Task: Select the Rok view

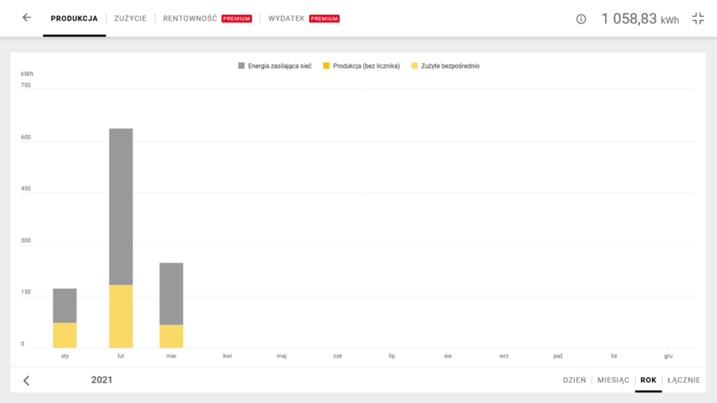Action: click(648, 380)
